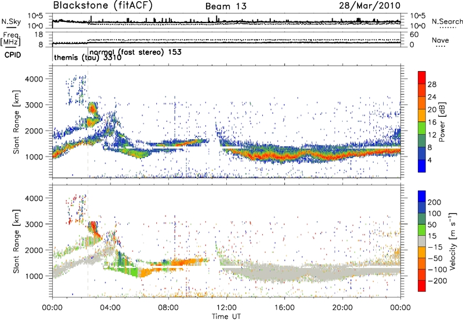Click the "18" frequency axis tick

39,35
